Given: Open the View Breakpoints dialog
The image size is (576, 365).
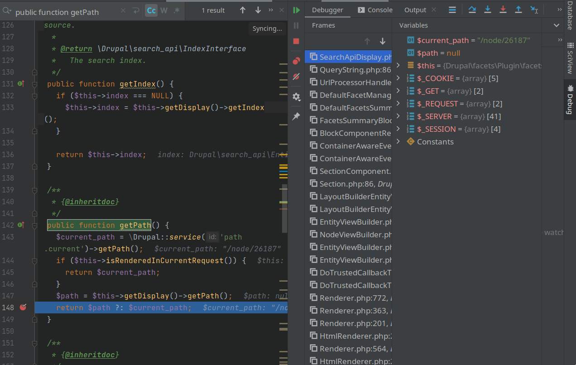Looking at the screenshot, I should click(x=296, y=61).
